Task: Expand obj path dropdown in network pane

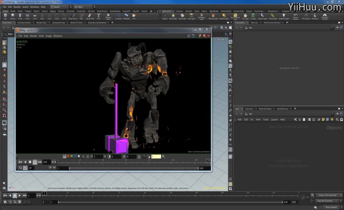Action: pyautogui.click(x=332, y=114)
